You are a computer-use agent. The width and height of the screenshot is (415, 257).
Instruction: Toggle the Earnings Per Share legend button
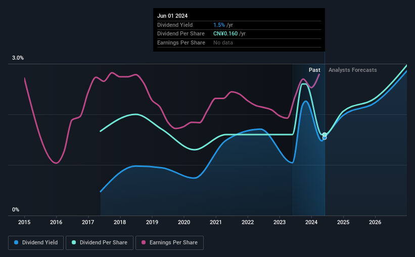click(x=169, y=243)
